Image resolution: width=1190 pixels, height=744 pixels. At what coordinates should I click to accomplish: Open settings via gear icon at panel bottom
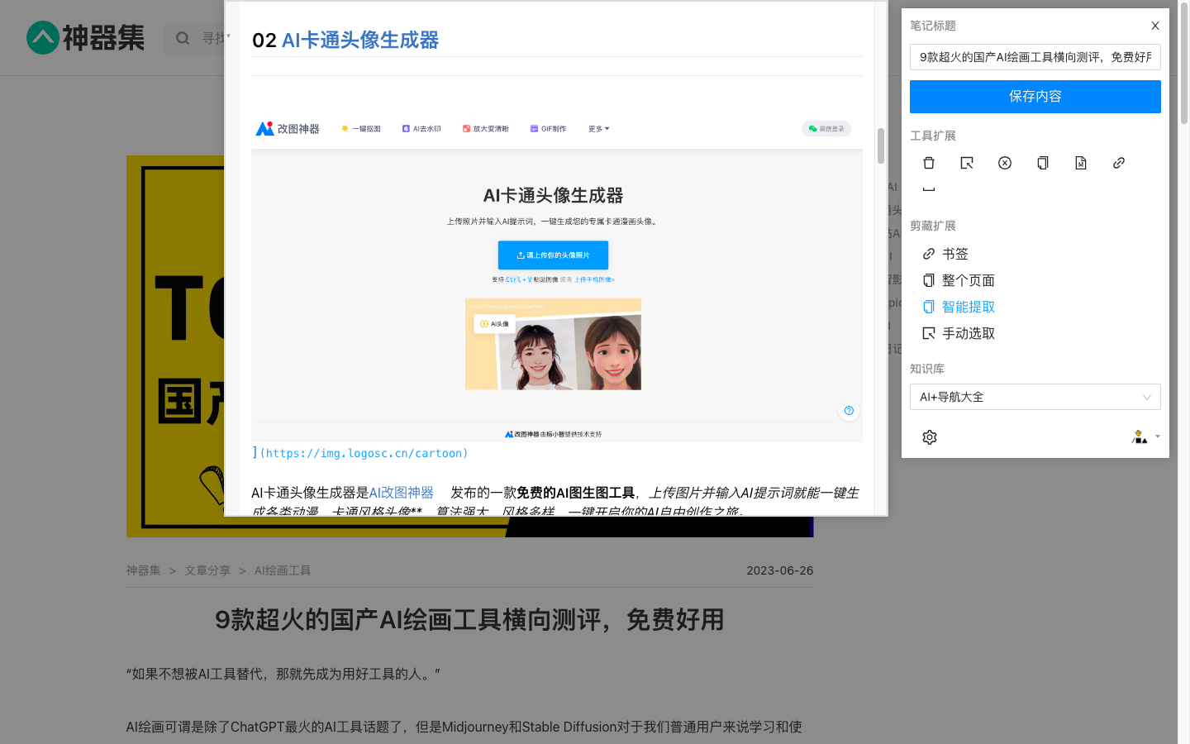click(929, 436)
